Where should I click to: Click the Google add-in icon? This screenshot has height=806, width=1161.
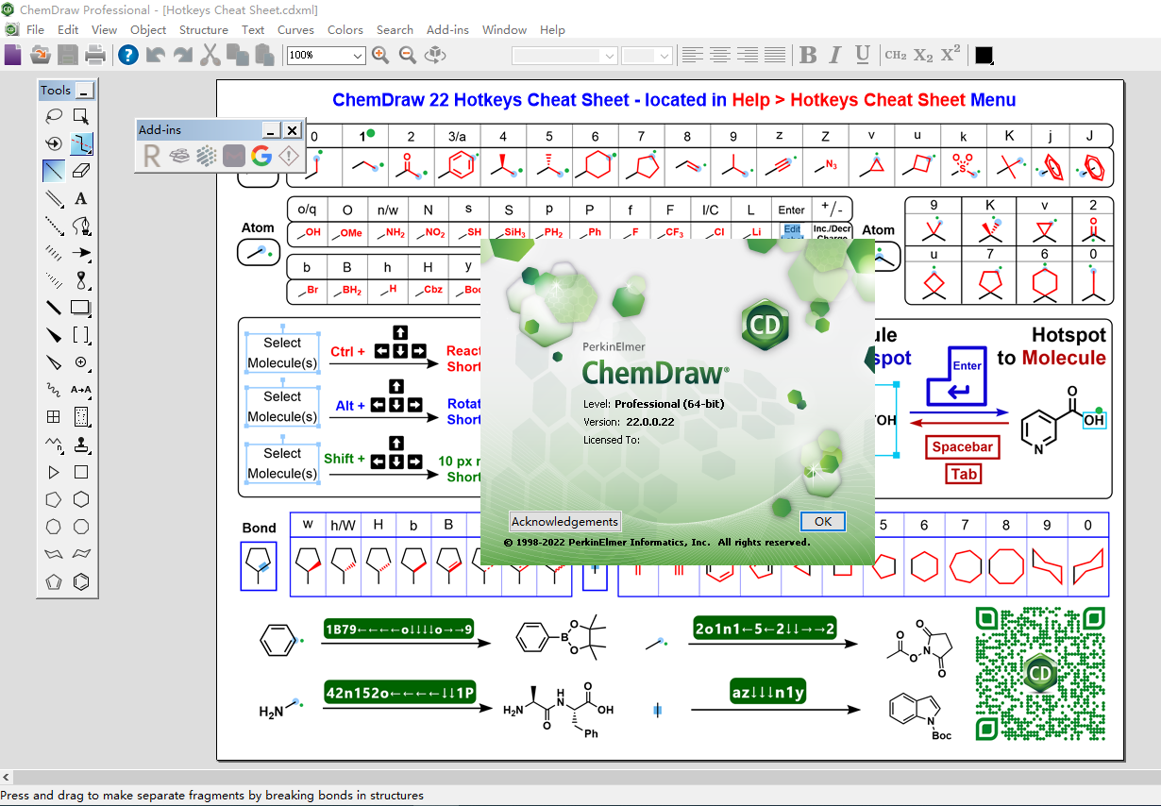click(x=261, y=157)
